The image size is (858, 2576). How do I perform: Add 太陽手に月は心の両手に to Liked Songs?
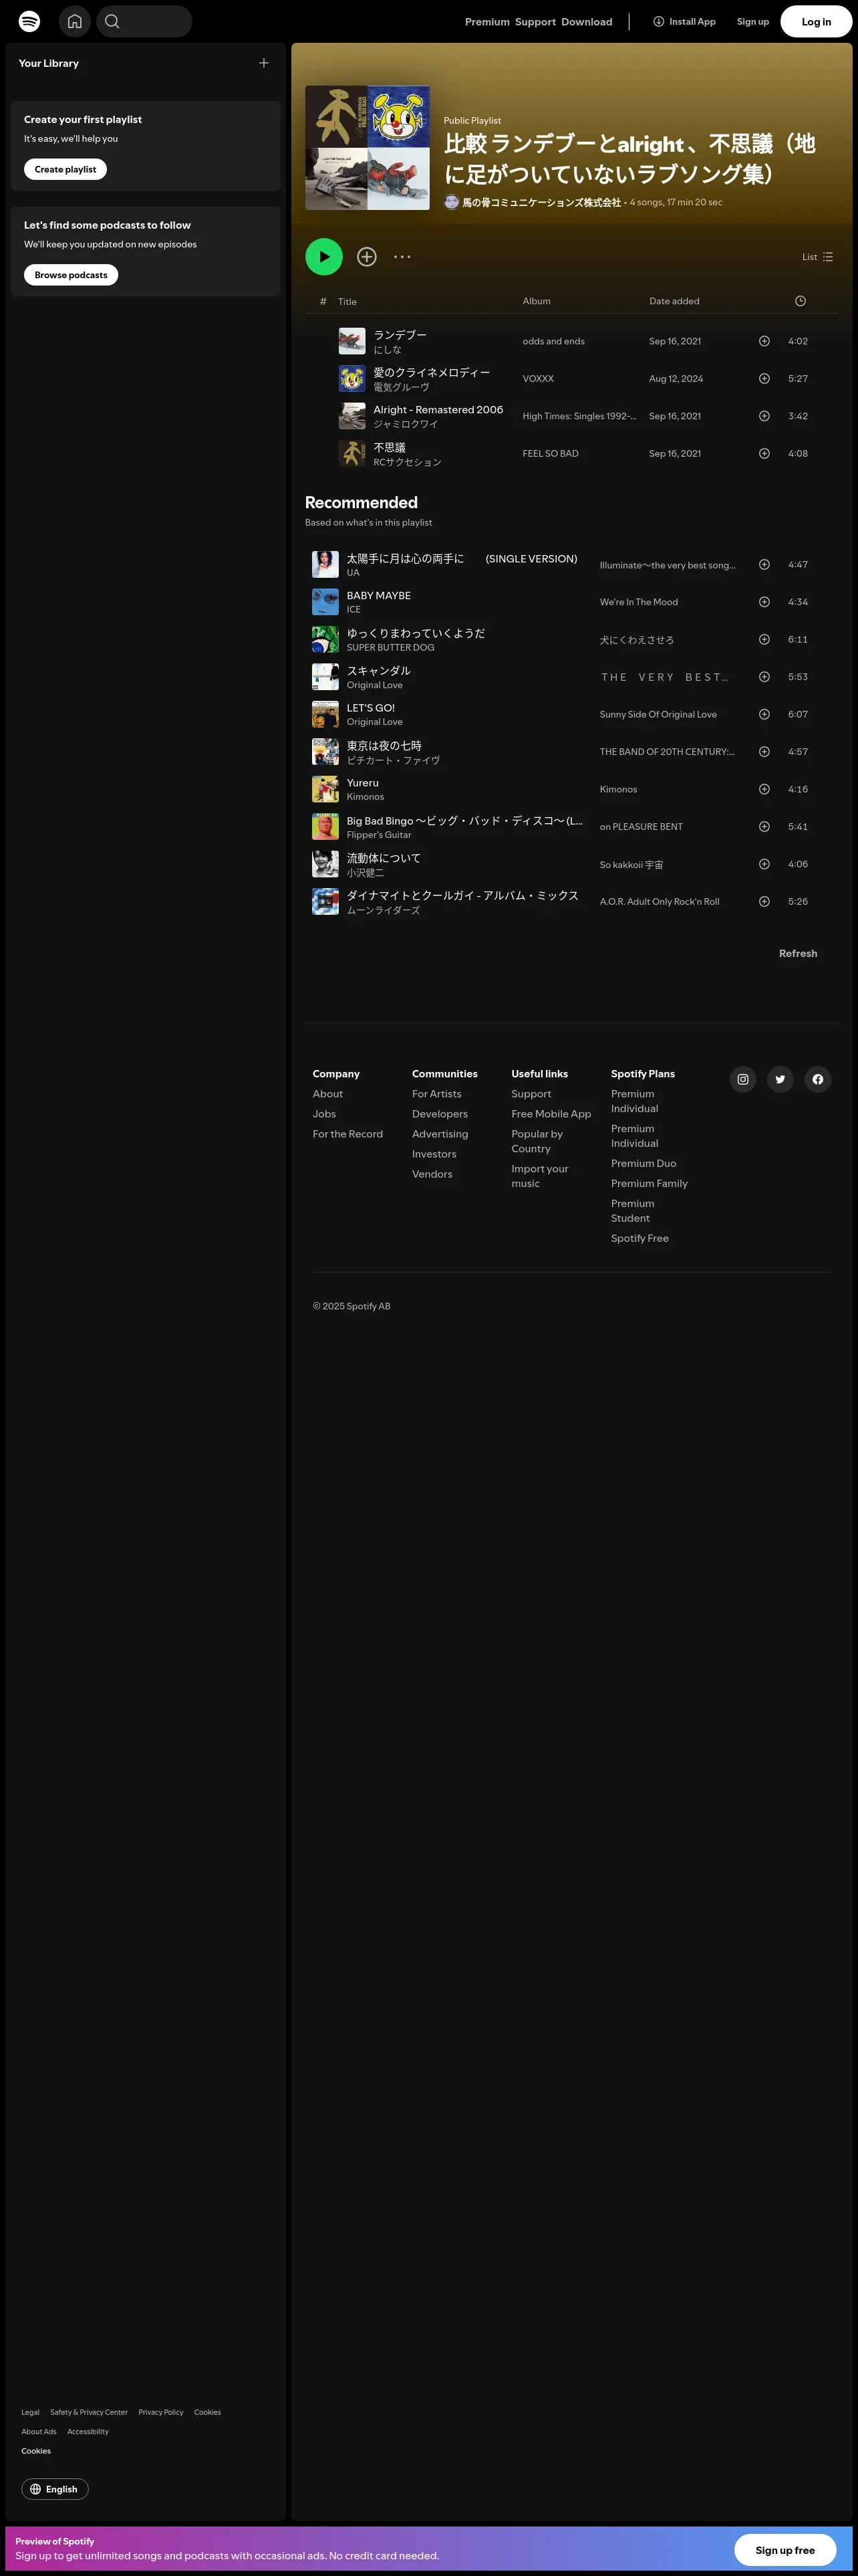764,564
